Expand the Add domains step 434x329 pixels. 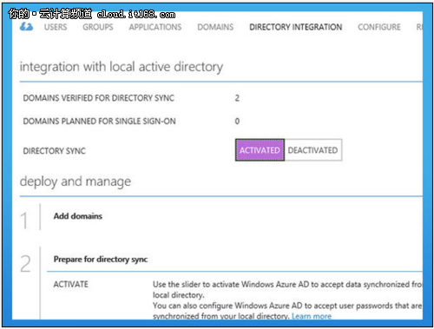[78, 216]
